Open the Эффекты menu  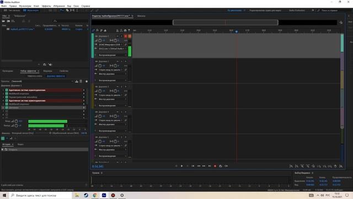(46, 6)
